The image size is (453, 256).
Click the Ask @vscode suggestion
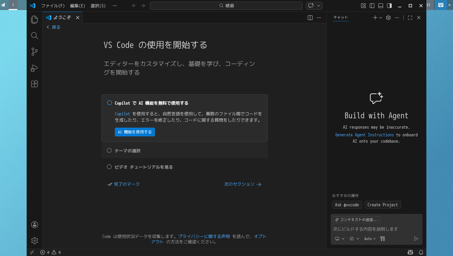coord(347,205)
